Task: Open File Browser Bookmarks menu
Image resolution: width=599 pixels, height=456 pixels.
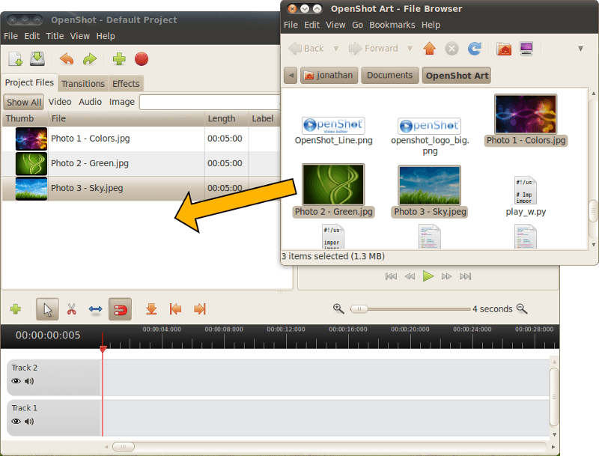Action: (x=392, y=25)
